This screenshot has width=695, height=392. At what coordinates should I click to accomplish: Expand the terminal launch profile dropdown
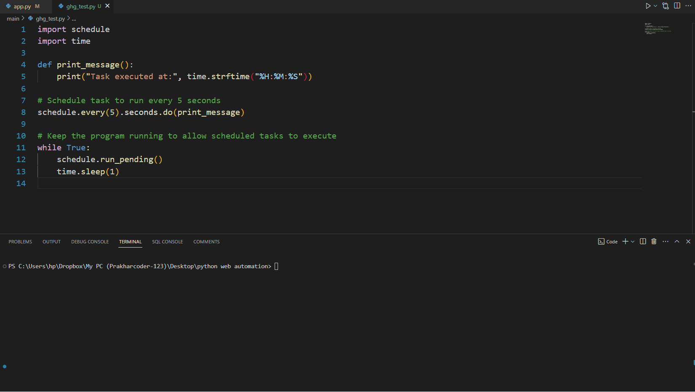click(x=633, y=242)
